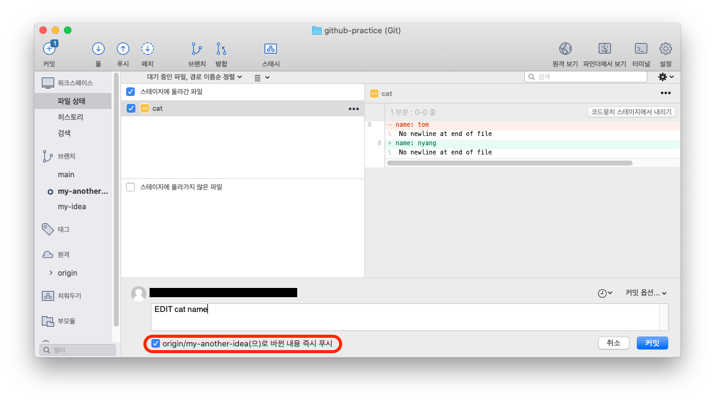Click Show in Finder (파인더에서 보기) icon
Screen dimensions: 715x403
(605, 49)
